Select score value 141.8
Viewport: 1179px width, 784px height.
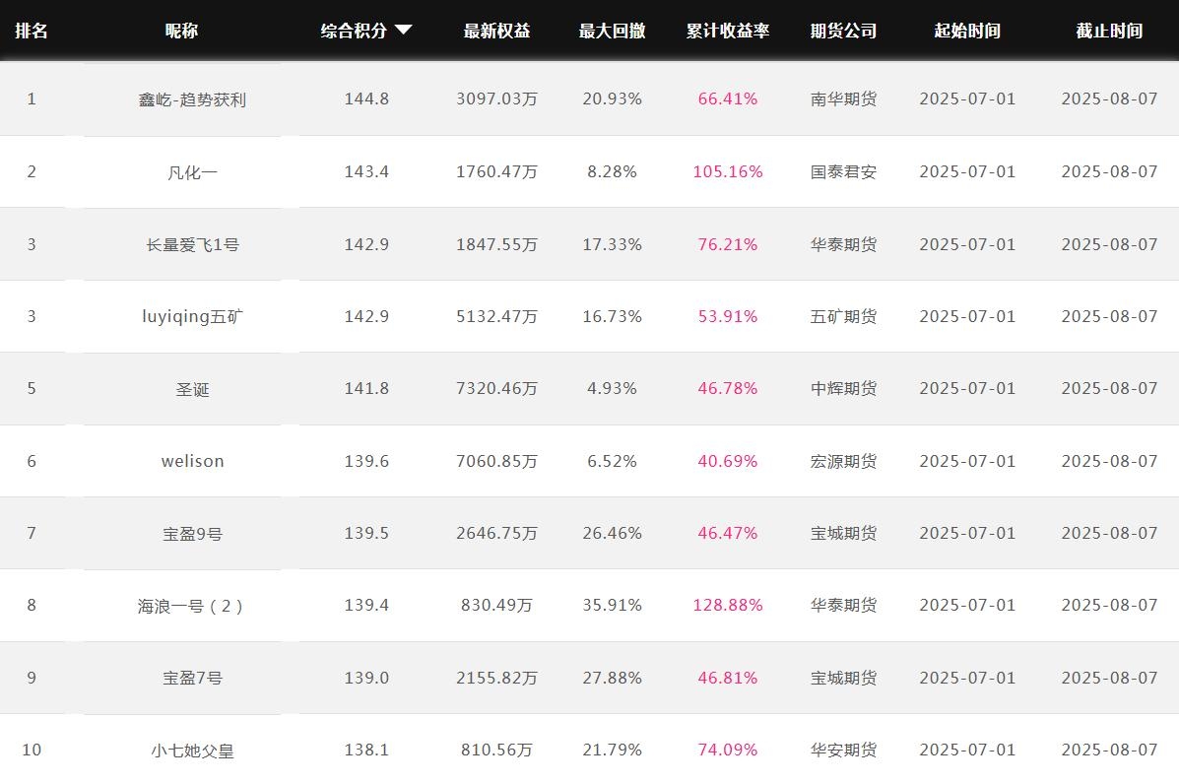pyautogui.click(x=367, y=388)
